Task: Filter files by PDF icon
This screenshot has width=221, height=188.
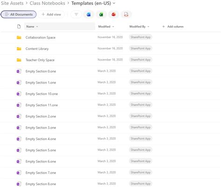Action: coord(126,14)
